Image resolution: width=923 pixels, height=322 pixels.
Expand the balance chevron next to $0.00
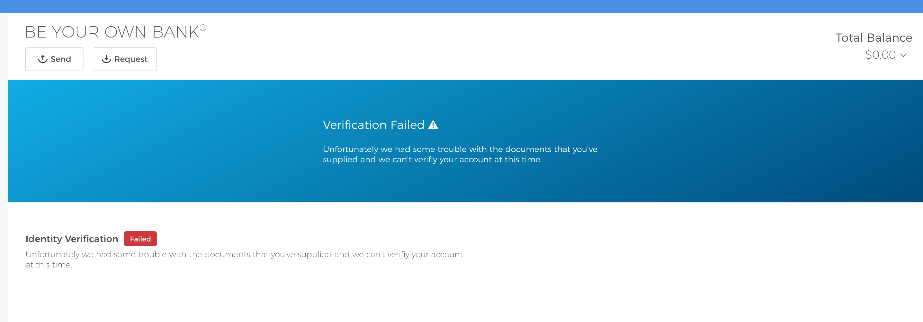point(903,55)
